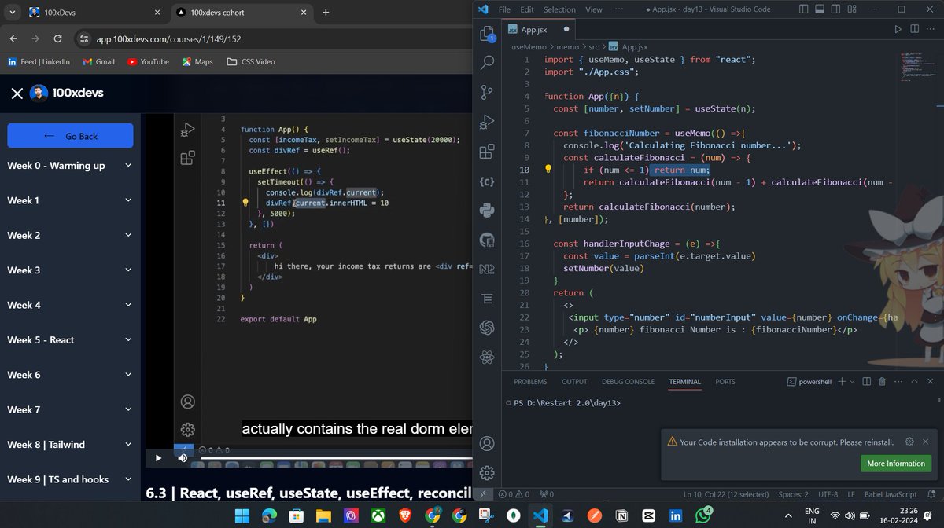Open the Source Control view in VS Code
This screenshot has height=528, width=944.
487,91
